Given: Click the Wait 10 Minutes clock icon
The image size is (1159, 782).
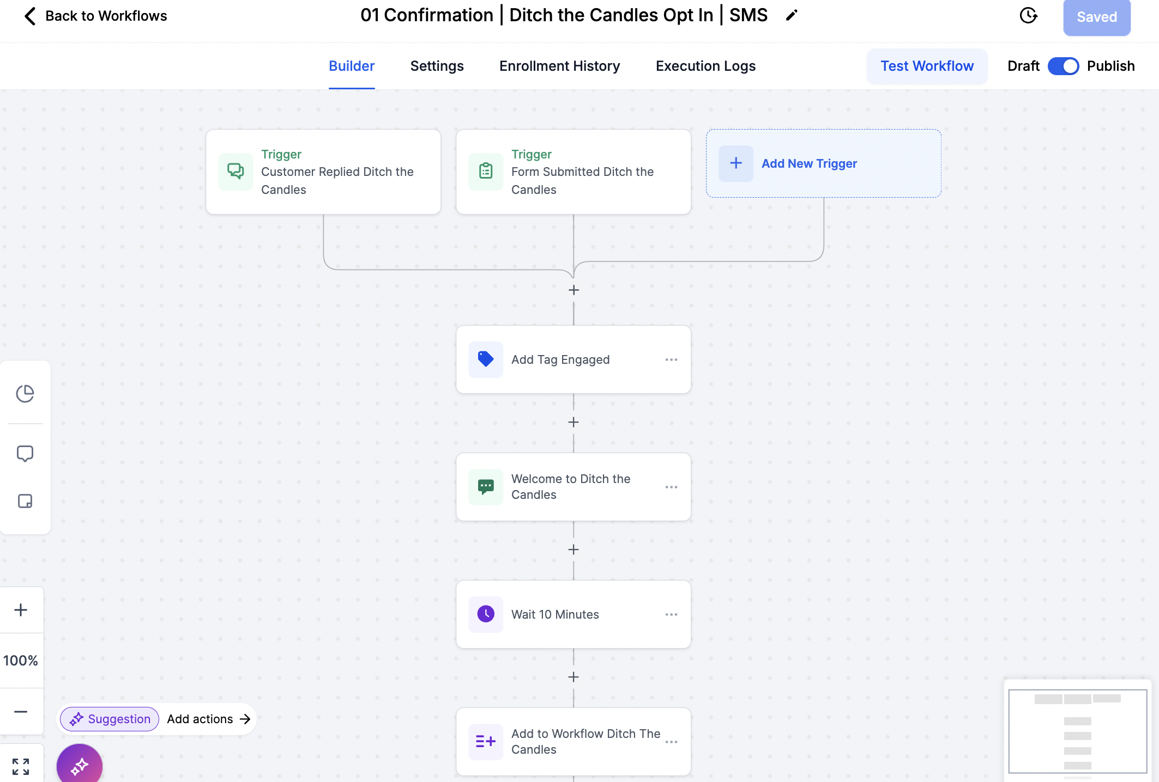Looking at the screenshot, I should click(x=486, y=614).
